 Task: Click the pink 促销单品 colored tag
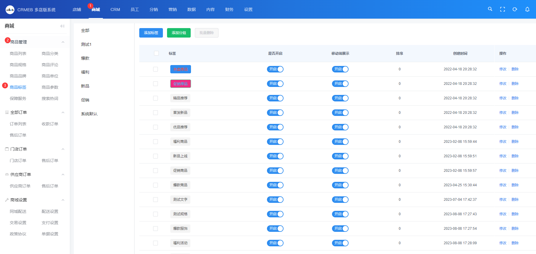pos(180,84)
